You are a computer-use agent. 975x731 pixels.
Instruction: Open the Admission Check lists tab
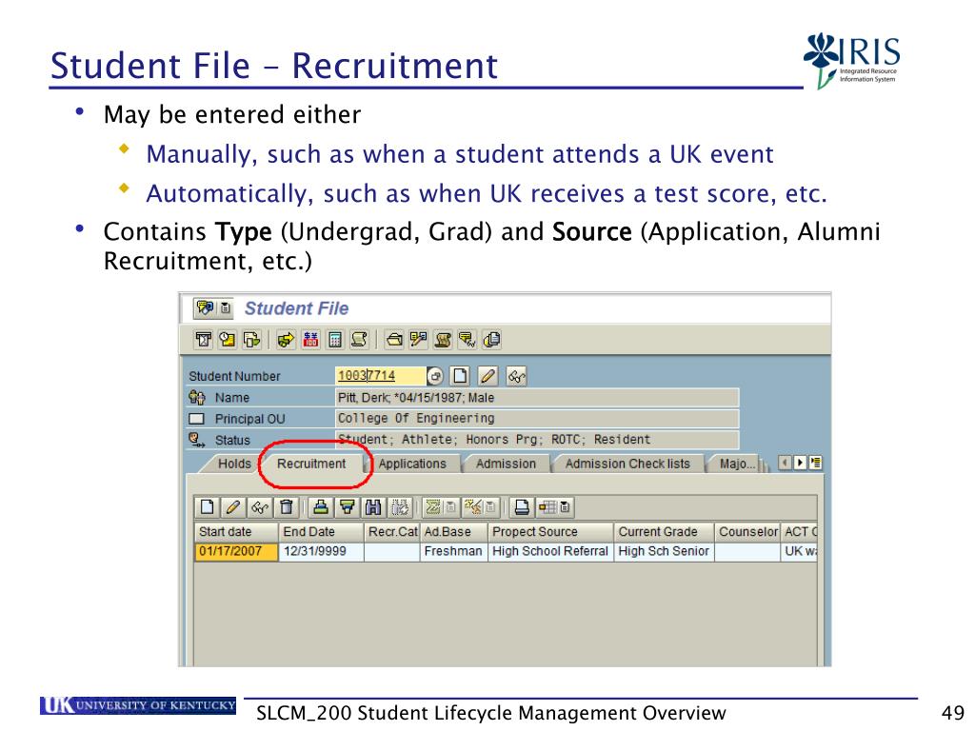pos(627,464)
